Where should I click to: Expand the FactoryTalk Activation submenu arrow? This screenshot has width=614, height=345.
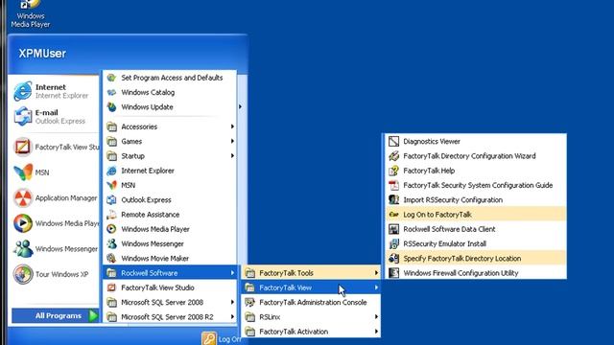click(x=376, y=332)
